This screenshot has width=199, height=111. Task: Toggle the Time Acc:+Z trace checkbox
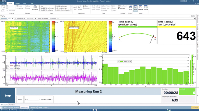point(7,68)
